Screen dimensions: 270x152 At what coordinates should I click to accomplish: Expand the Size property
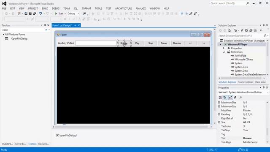tap(219, 122)
